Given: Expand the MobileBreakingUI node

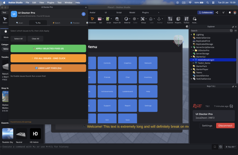Looking at the screenshot, I should coord(193,60).
